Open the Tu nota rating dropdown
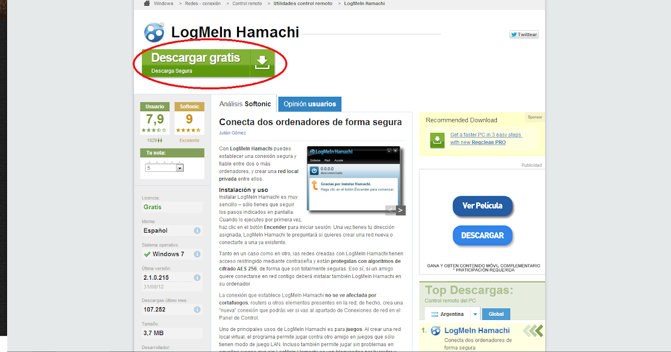The image size is (671, 352). coord(180,168)
